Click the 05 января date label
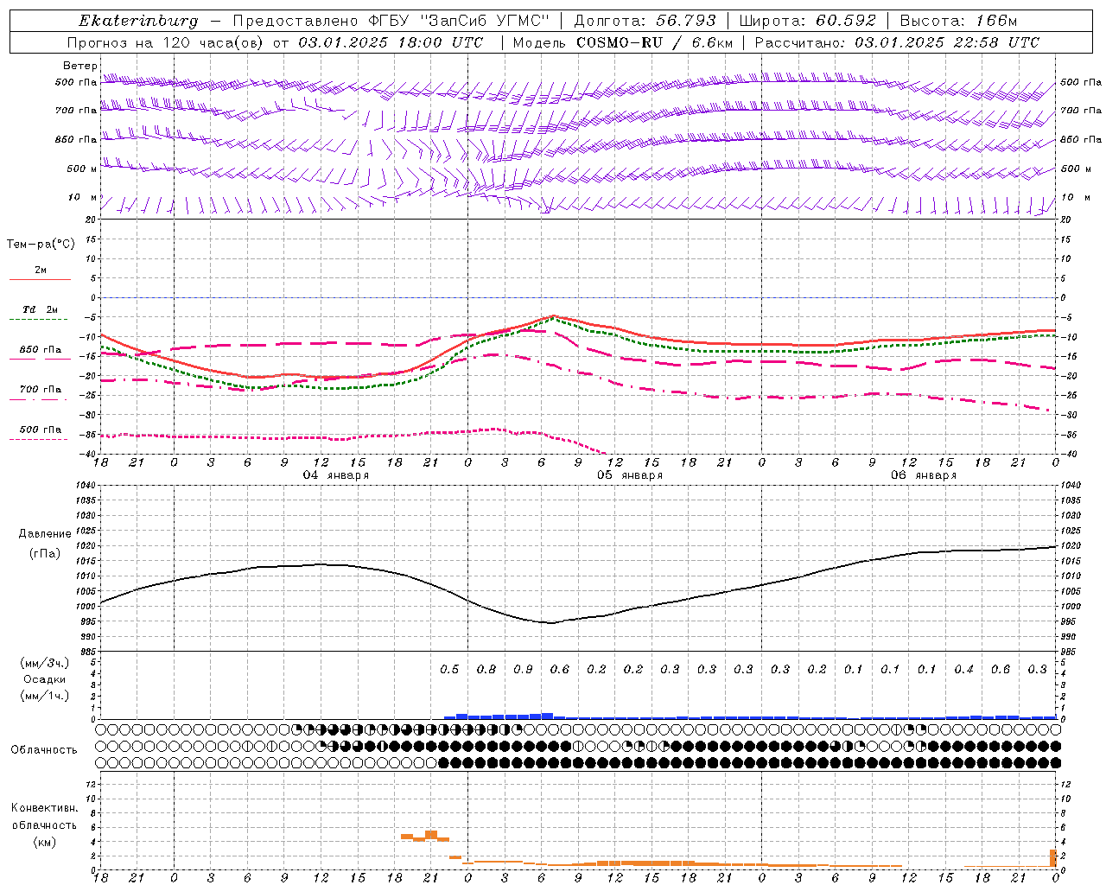This screenshot has width=1106, height=885. point(630,475)
